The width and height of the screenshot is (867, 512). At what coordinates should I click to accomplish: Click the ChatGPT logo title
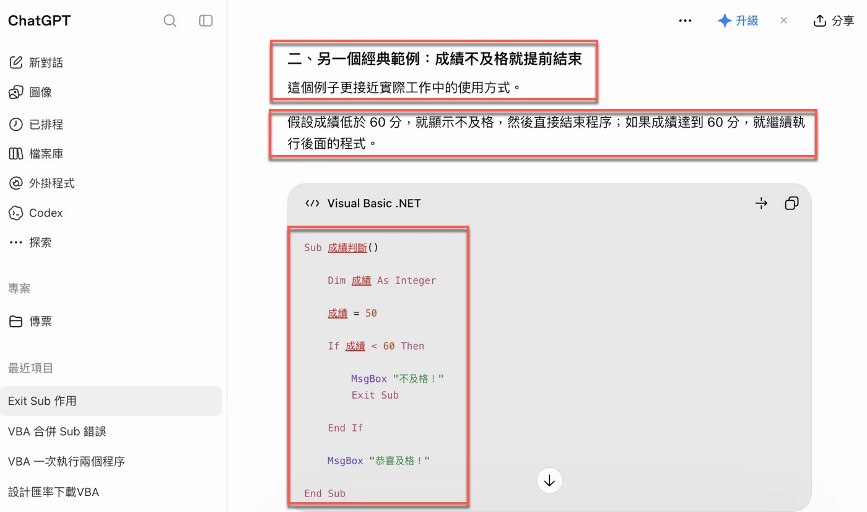click(x=40, y=20)
